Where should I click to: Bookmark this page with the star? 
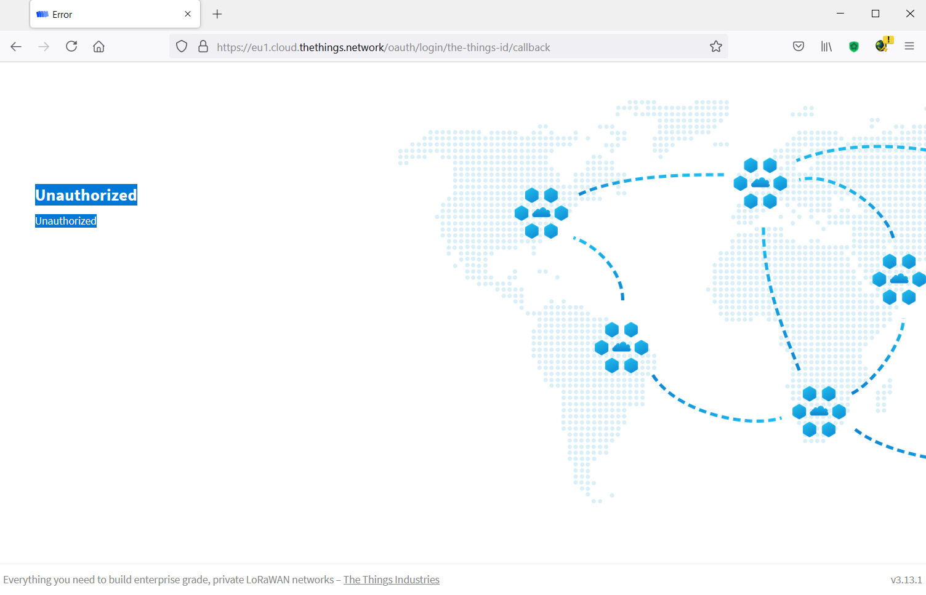[x=715, y=47]
